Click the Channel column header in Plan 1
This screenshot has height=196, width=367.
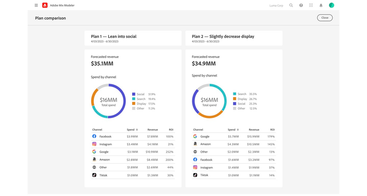pyautogui.click(x=97, y=130)
